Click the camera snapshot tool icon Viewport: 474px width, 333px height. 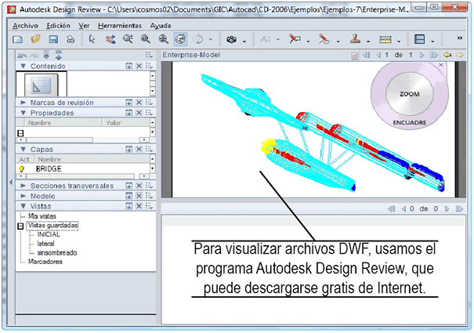click(232, 39)
